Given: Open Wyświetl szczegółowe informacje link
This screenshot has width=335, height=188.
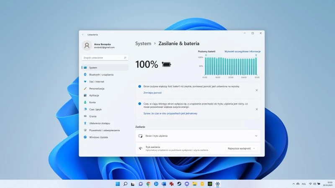Looking at the screenshot, I should pyautogui.click(x=242, y=51).
